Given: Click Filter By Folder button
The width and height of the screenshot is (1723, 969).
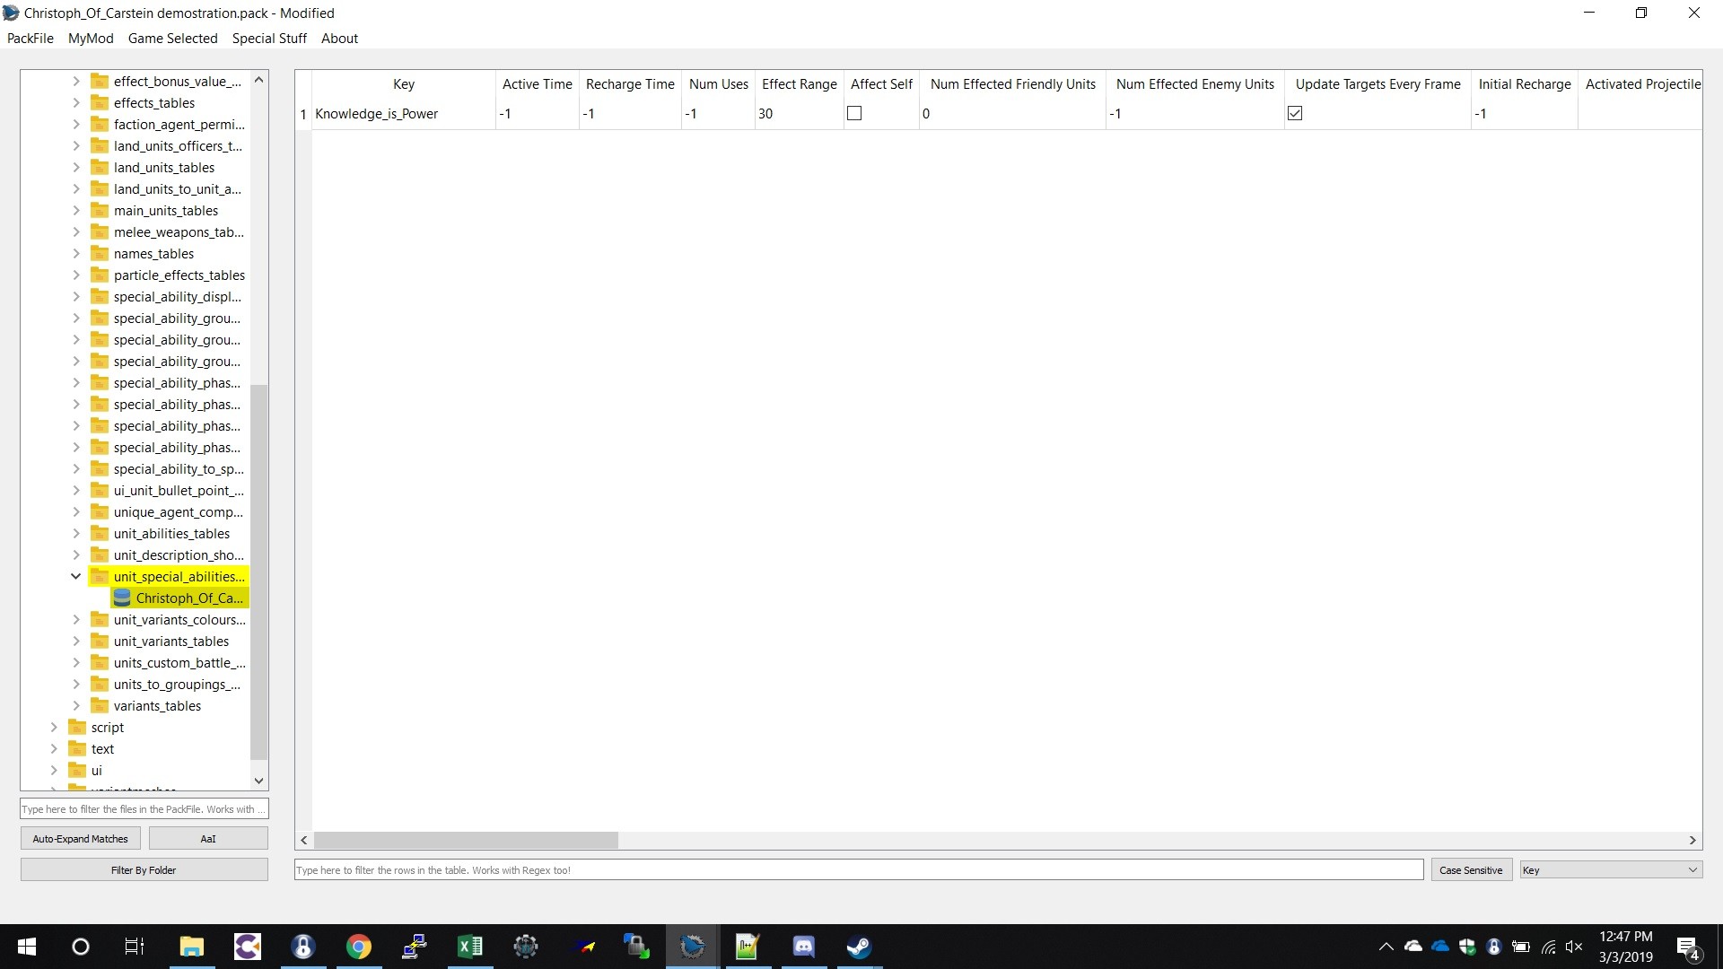Looking at the screenshot, I should (x=142, y=869).
